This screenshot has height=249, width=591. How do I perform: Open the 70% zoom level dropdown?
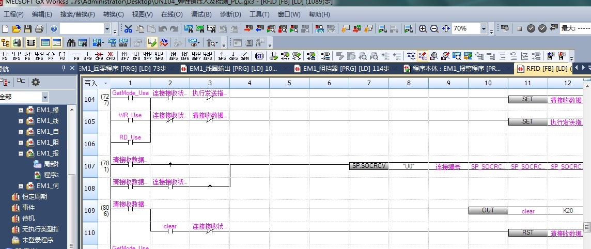pyautogui.click(x=484, y=29)
